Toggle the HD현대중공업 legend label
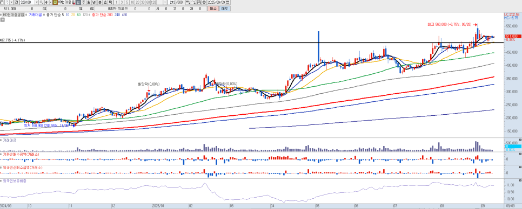Image resolution: width=522 pixels, height=209 pixels. [14, 15]
